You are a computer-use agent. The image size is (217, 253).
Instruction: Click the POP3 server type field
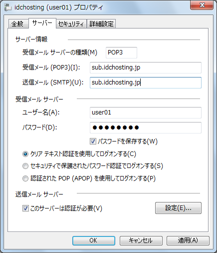121,52
